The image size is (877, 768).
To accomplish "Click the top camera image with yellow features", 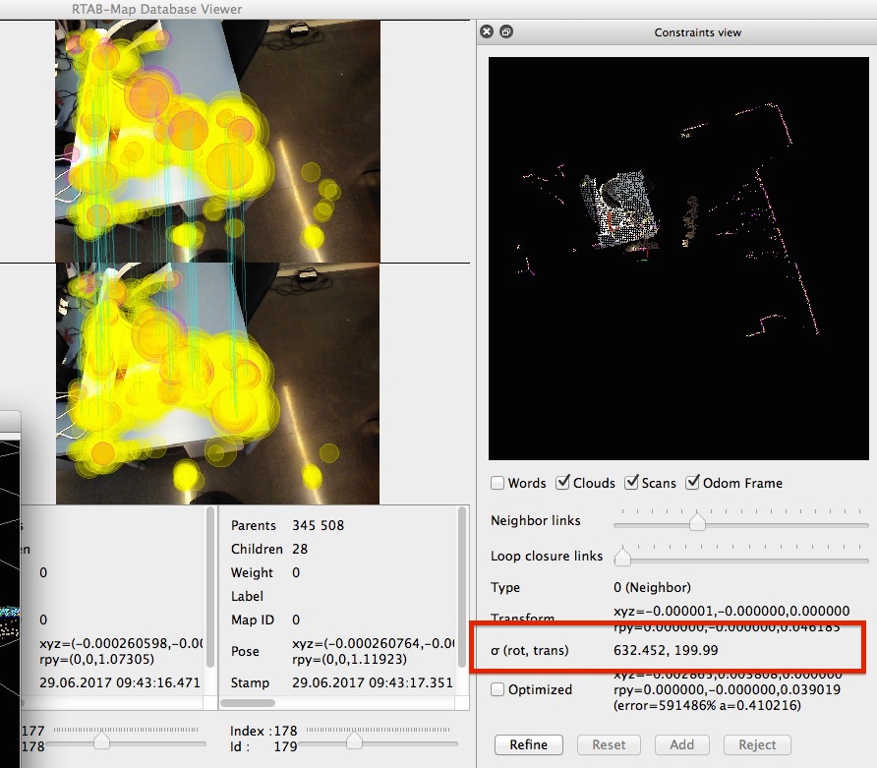I will coord(217,138).
